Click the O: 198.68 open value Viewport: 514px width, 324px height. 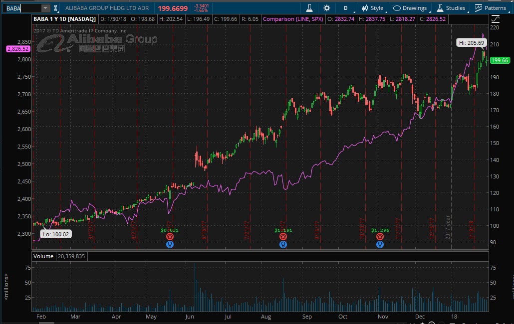(143, 19)
